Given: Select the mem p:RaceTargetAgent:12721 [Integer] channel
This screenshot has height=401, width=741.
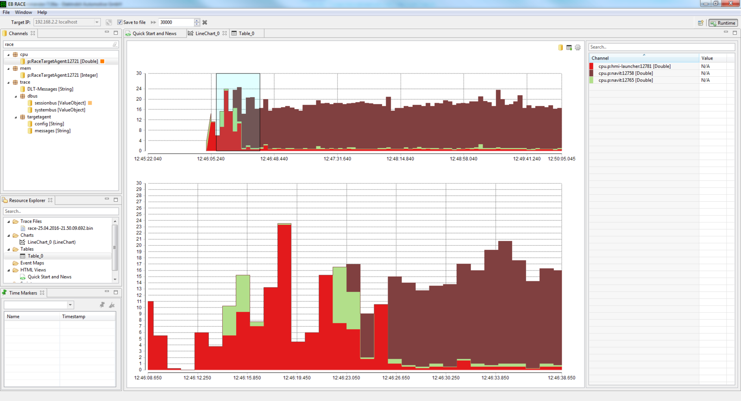Looking at the screenshot, I should click(63, 75).
